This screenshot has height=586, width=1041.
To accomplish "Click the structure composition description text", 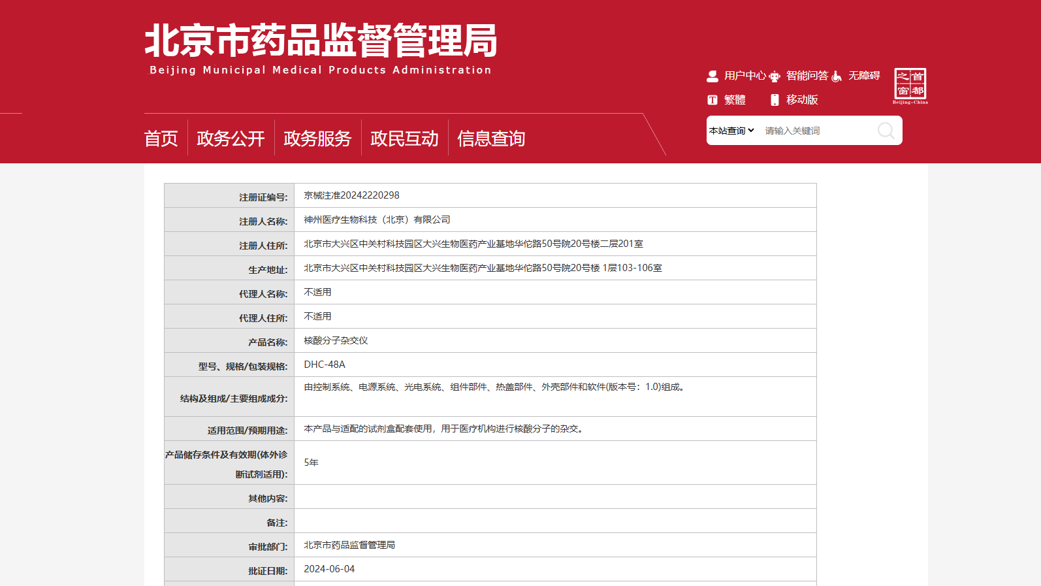I will [x=496, y=387].
